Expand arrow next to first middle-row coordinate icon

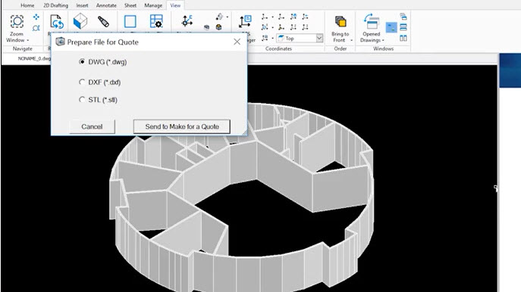(272, 27)
